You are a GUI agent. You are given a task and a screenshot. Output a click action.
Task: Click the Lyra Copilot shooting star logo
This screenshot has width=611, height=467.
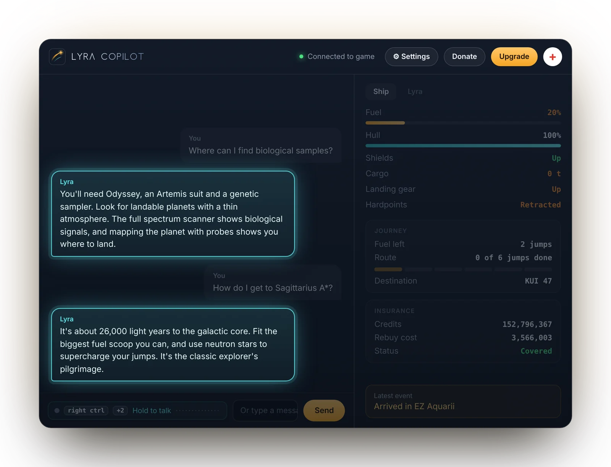pos(57,57)
